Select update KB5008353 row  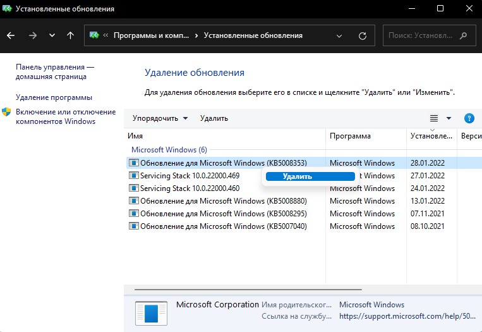click(x=304, y=163)
